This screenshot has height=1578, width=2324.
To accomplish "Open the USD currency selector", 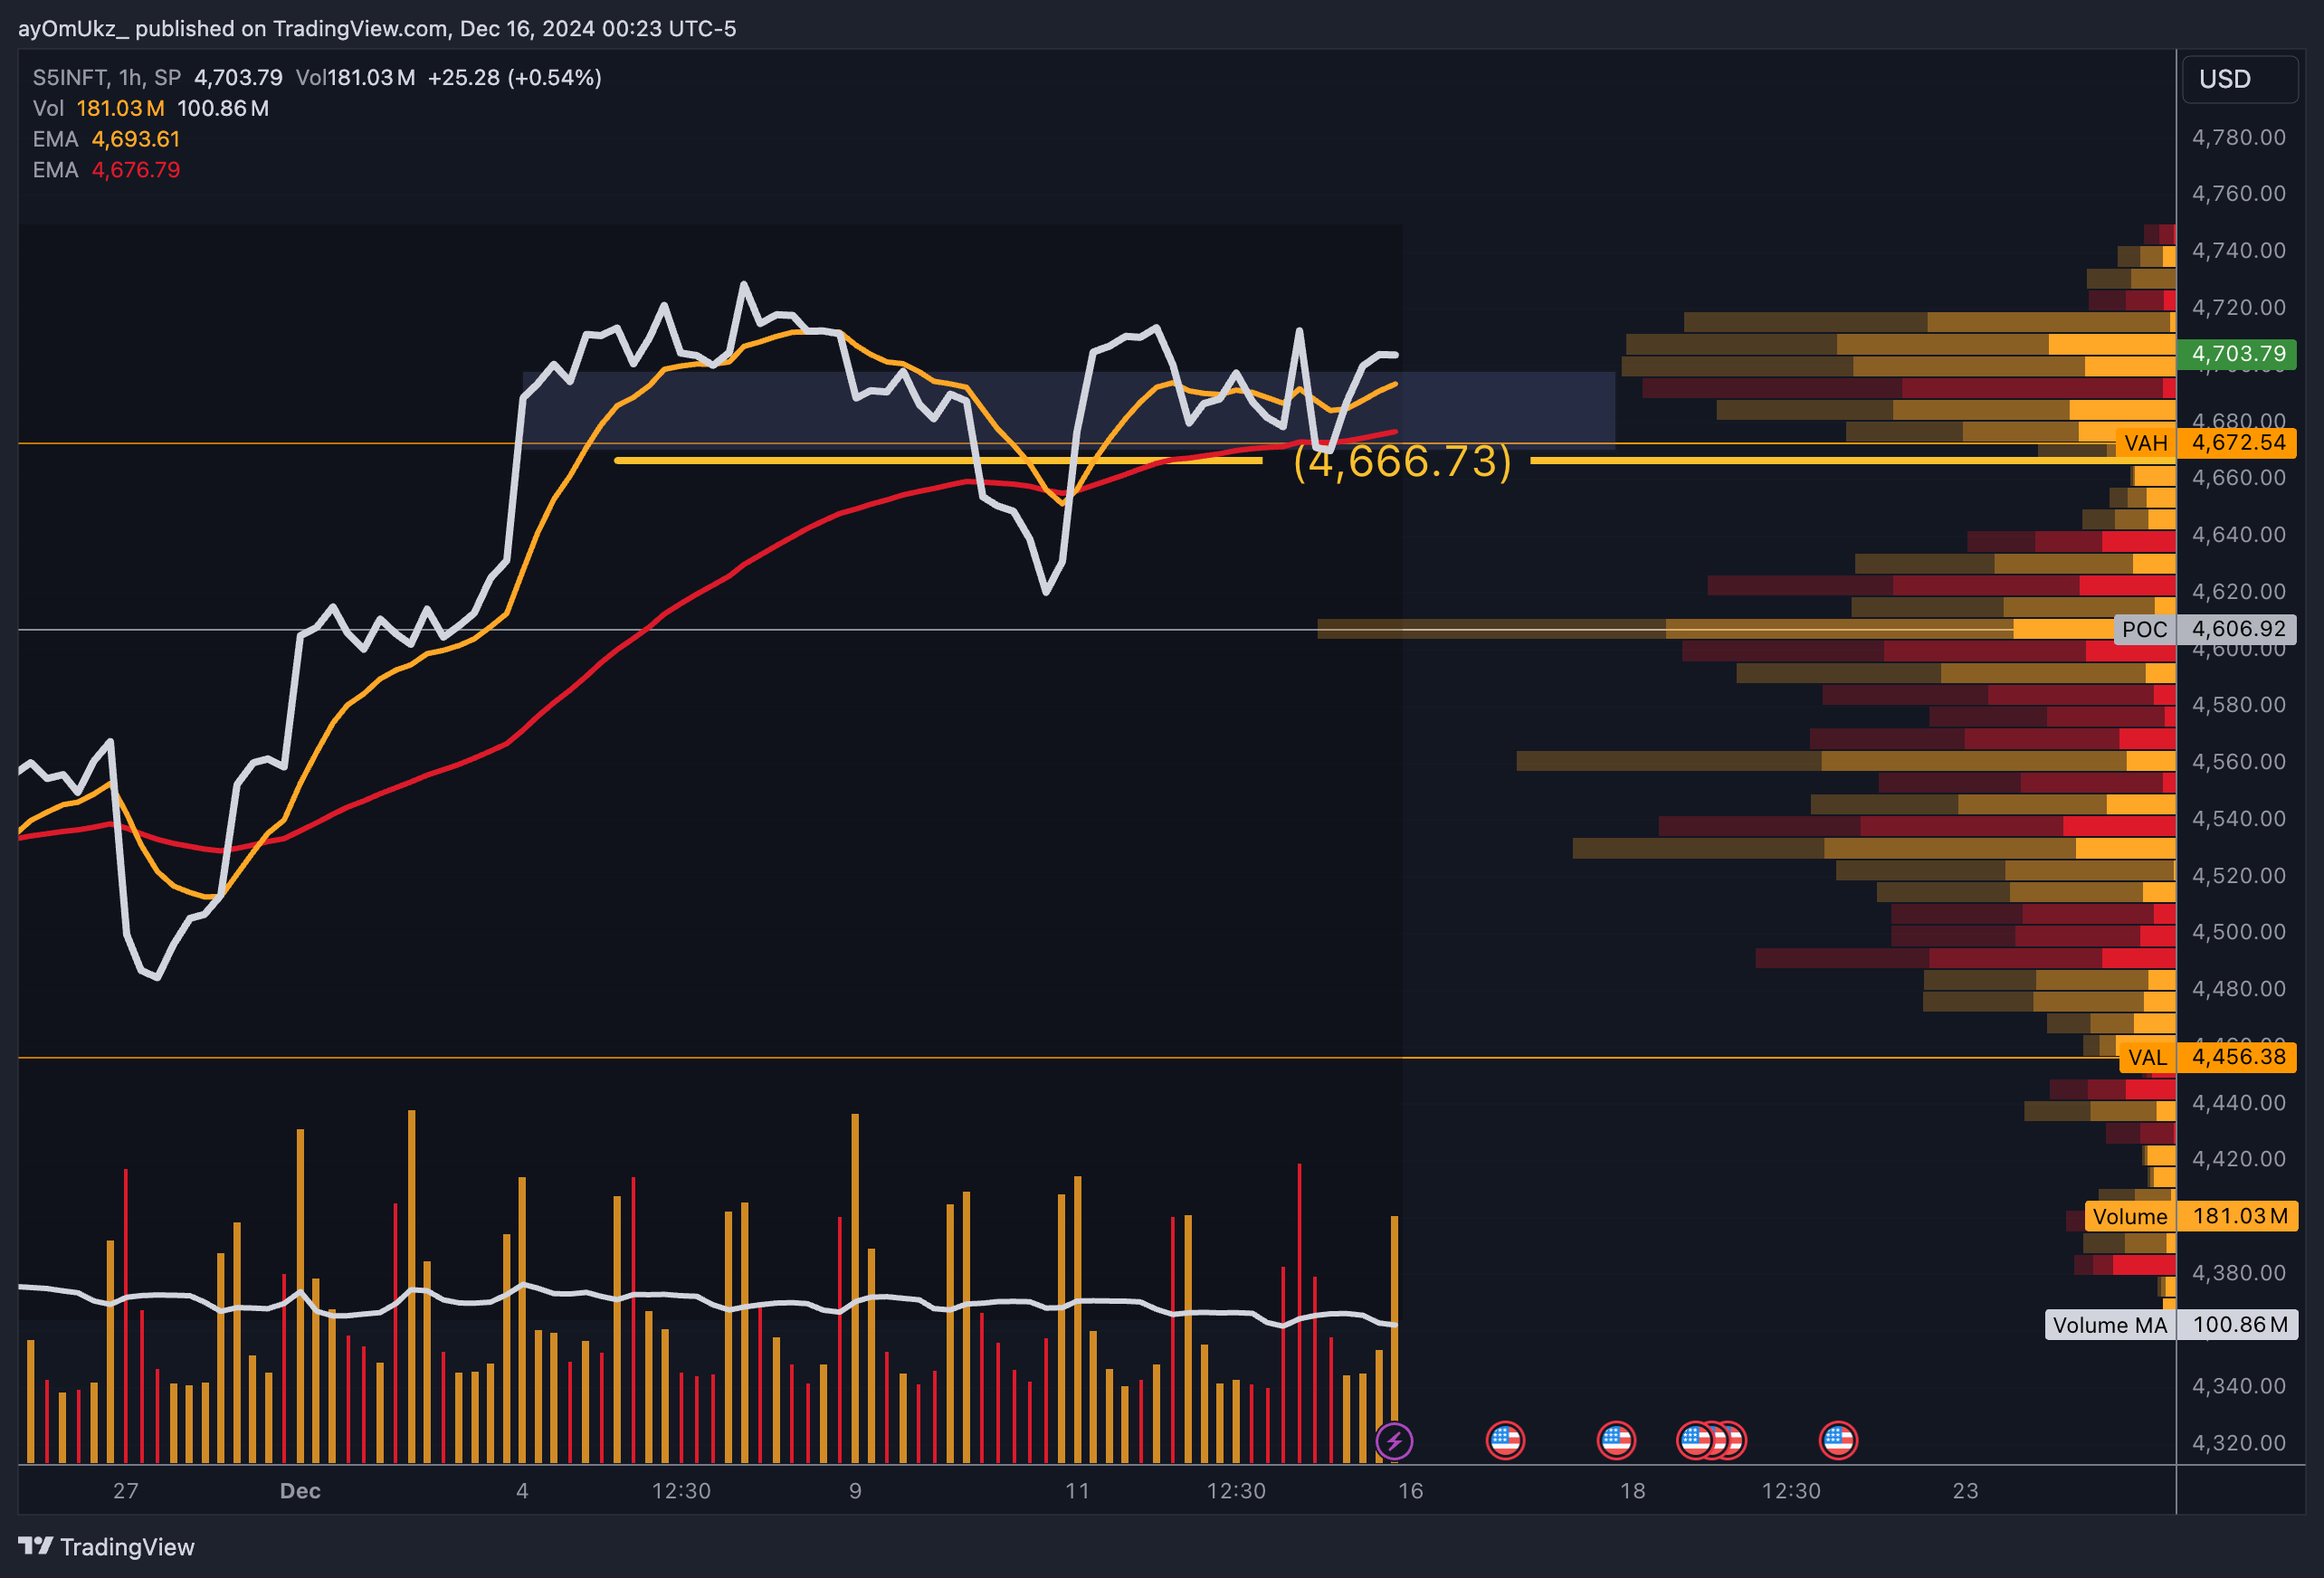I will (x=2238, y=79).
